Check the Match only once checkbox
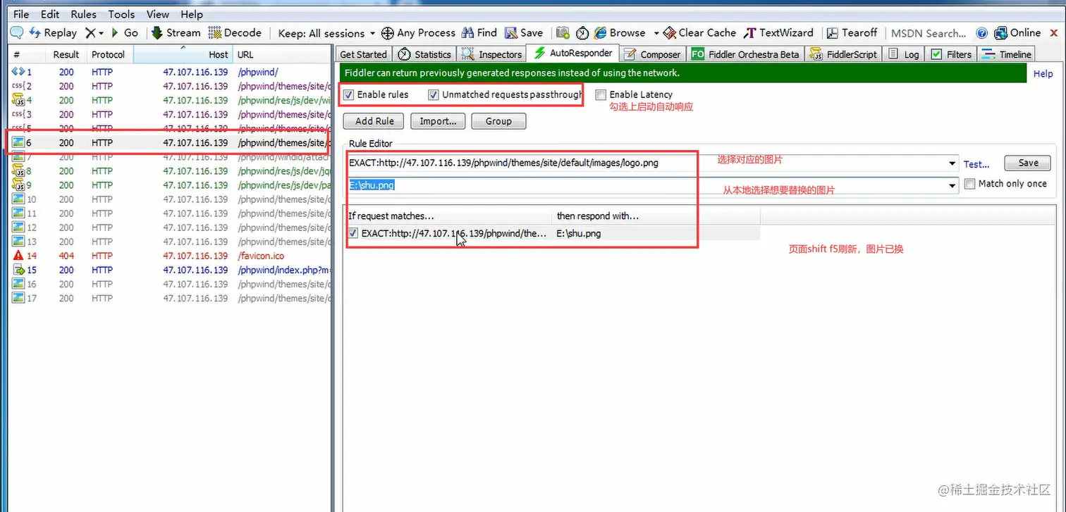 tap(969, 183)
